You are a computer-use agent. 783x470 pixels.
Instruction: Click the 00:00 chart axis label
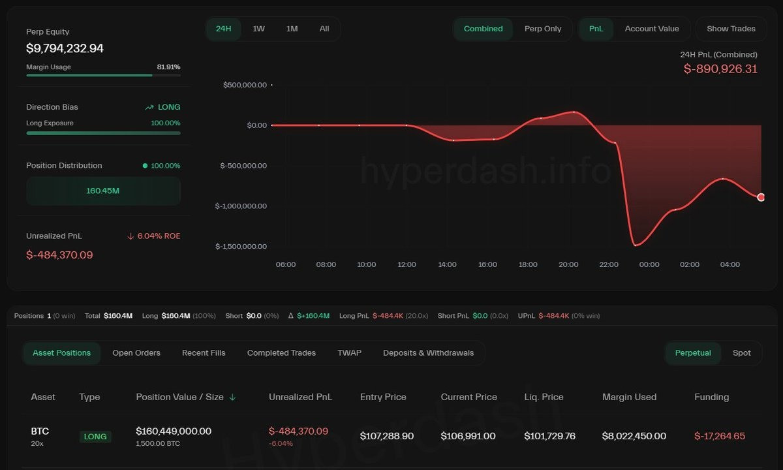(649, 264)
